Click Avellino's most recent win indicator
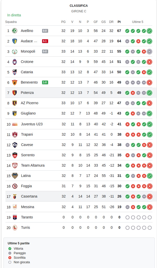157x268 pixels. tap(149, 31)
